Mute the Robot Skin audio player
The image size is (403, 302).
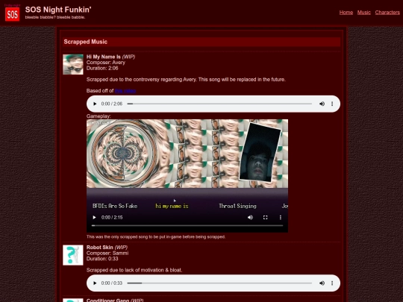pos(322,283)
